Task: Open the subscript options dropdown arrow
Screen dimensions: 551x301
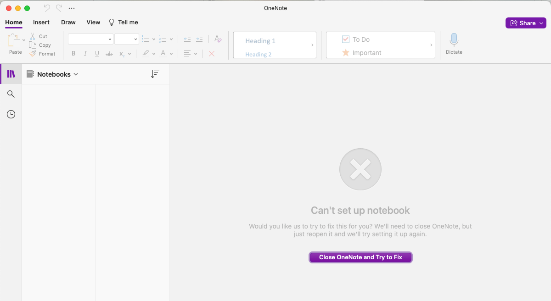Action: pyautogui.click(x=129, y=54)
